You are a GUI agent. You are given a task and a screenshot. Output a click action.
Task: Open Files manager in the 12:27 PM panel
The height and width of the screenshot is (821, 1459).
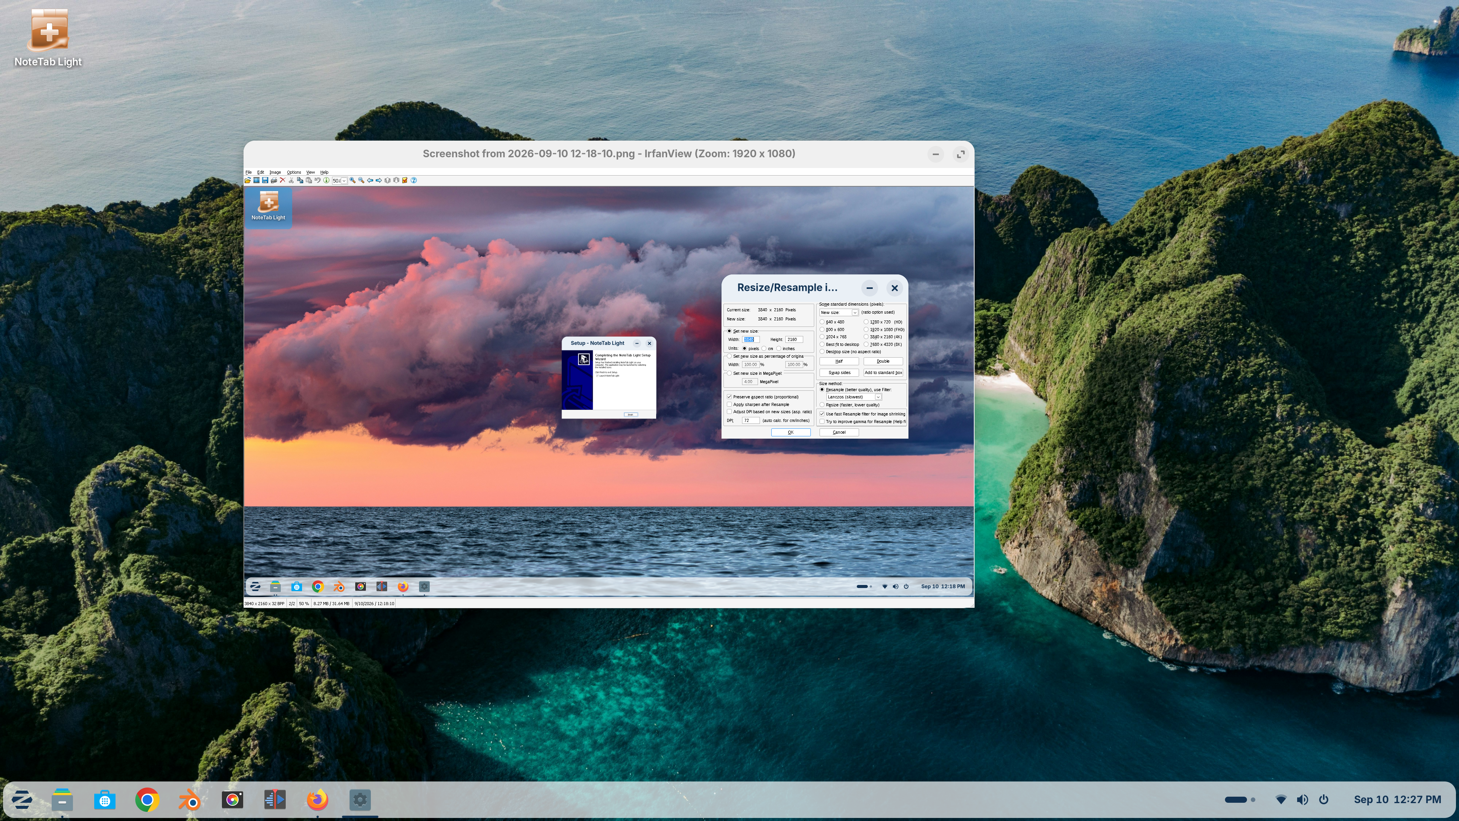tap(62, 799)
